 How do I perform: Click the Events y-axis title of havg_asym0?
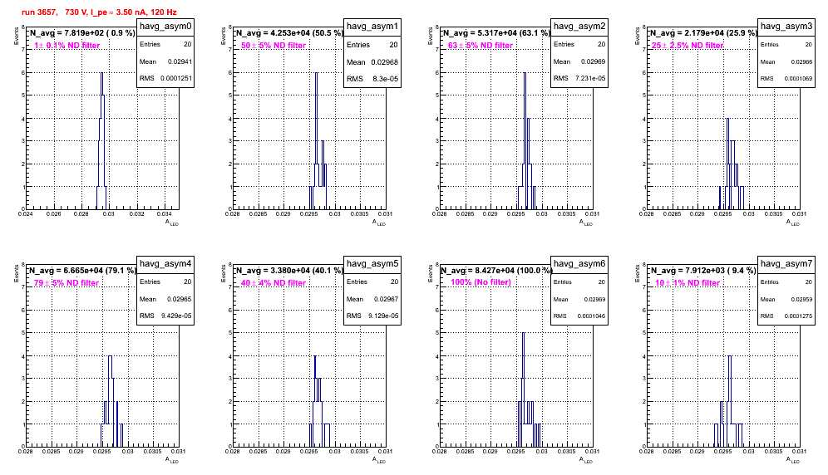click(x=17, y=36)
